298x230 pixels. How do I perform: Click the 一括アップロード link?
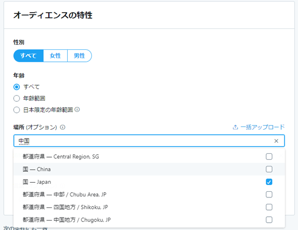[x=262, y=127]
